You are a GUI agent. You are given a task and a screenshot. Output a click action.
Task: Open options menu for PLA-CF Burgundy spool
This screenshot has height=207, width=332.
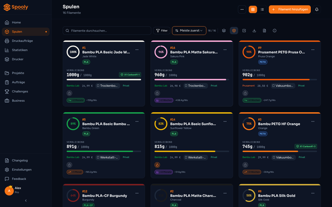[137, 193]
